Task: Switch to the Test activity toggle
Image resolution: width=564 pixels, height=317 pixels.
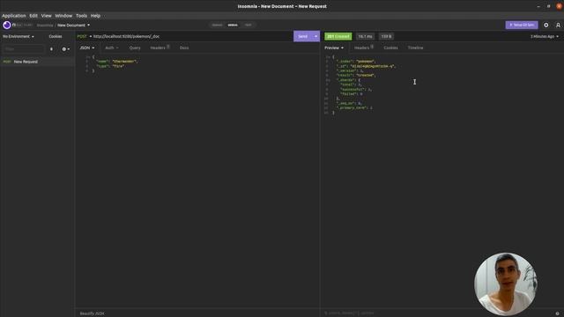Action: tap(249, 25)
